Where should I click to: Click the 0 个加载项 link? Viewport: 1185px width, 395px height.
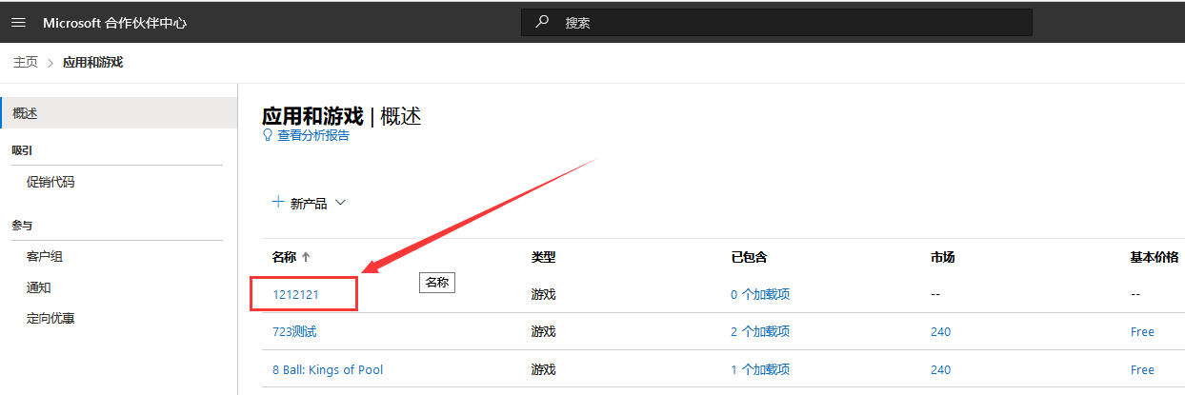coord(760,294)
